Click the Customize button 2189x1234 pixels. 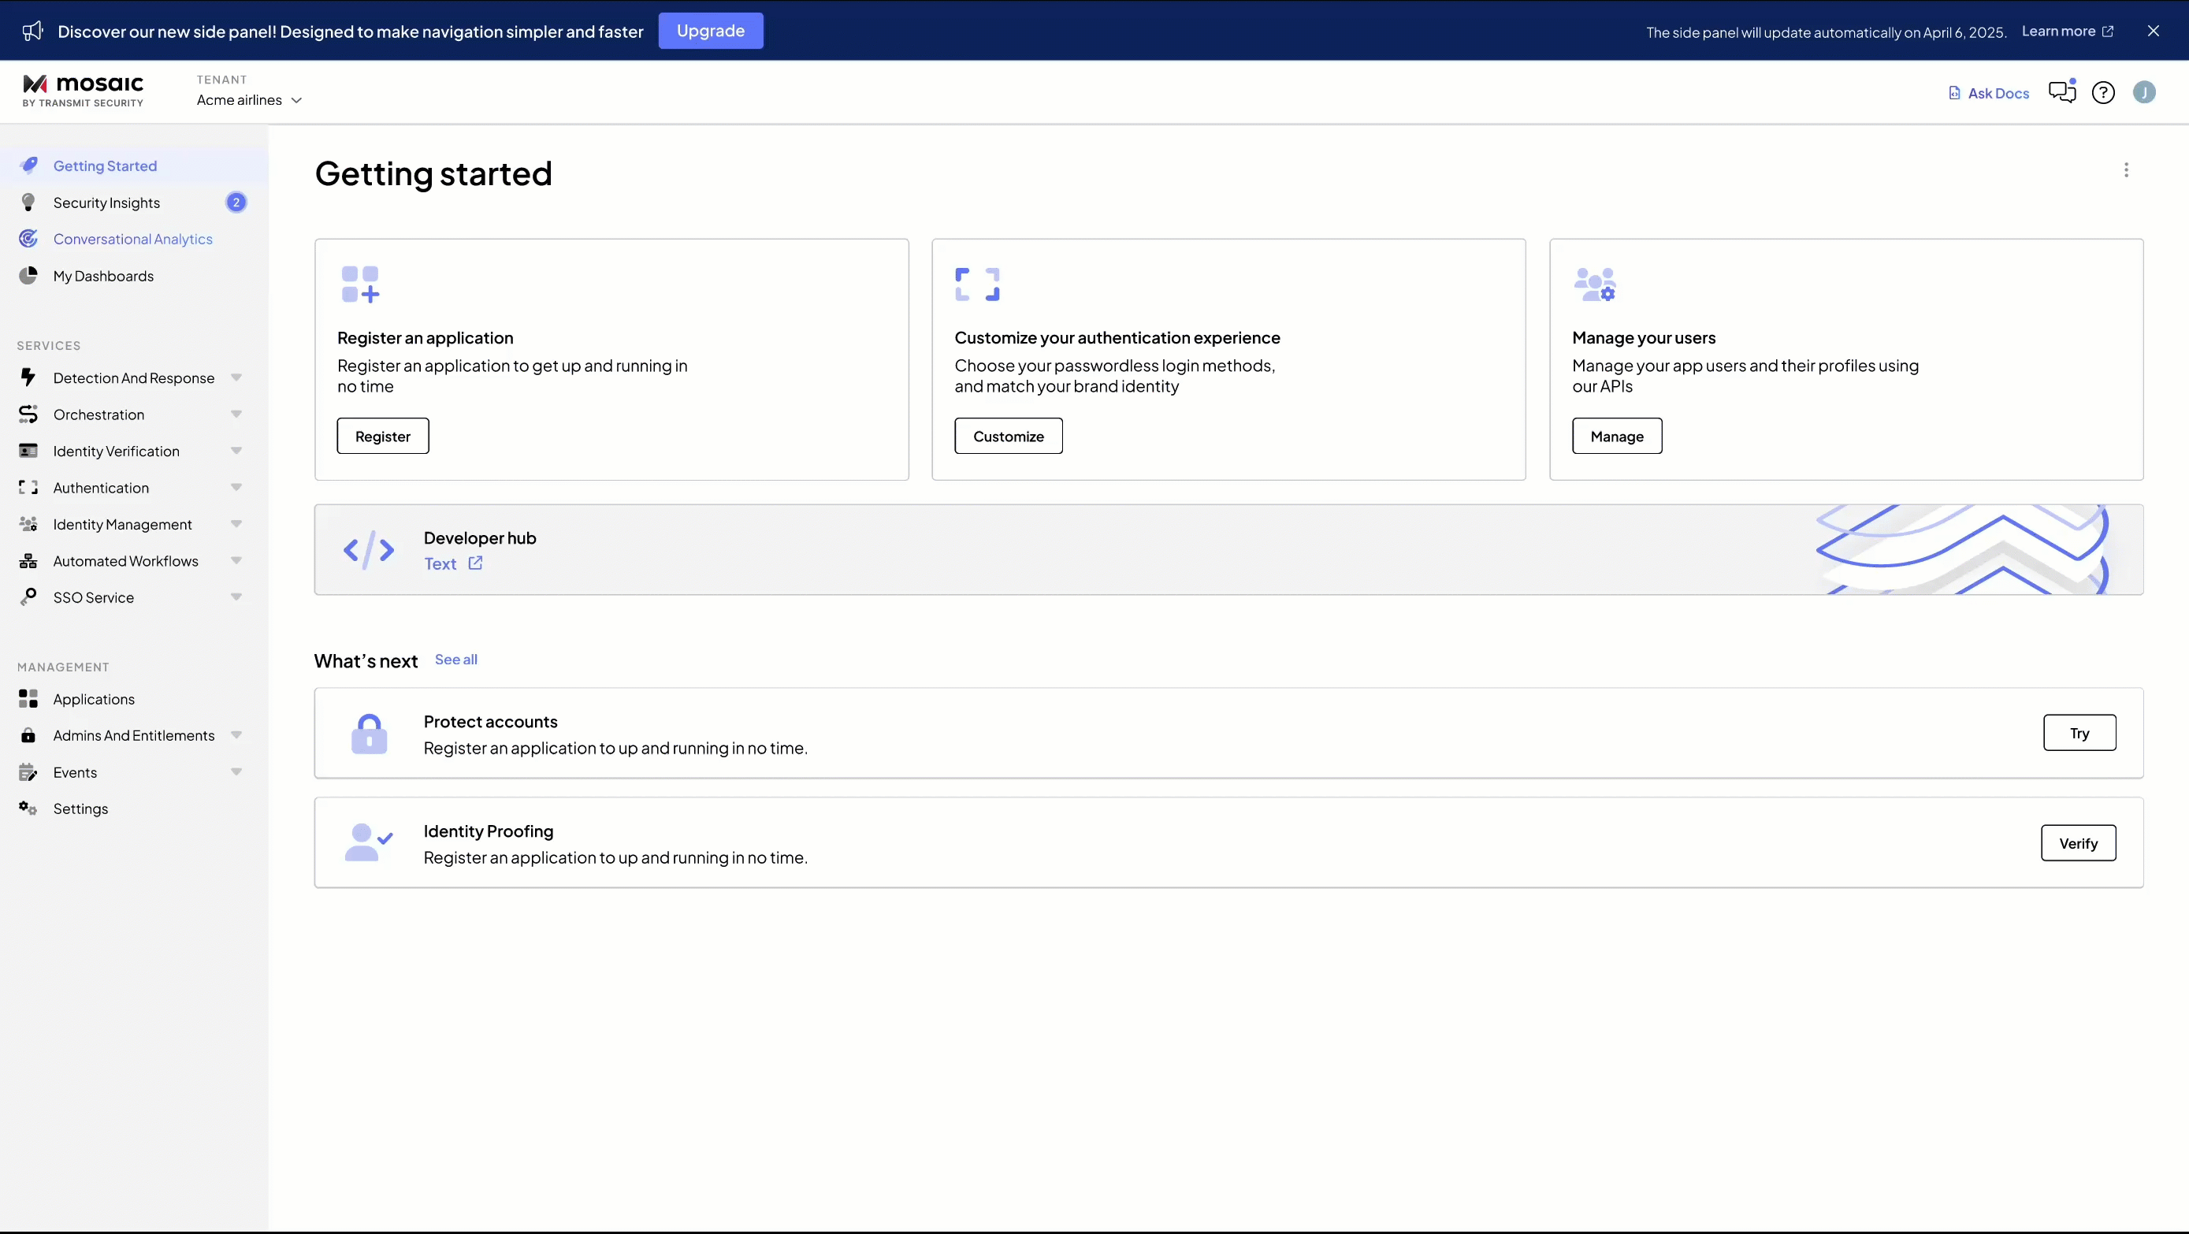click(1008, 436)
